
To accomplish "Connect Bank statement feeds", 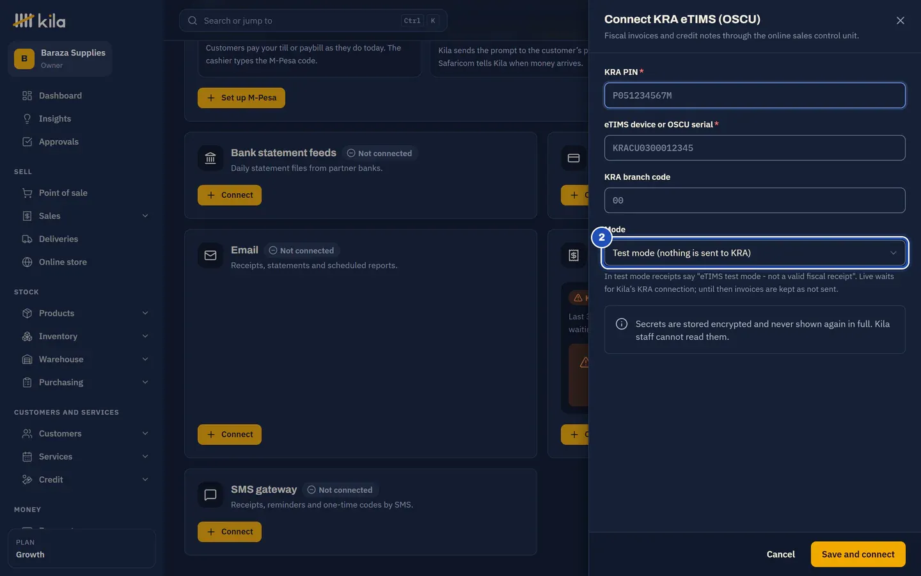I will [230, 195].
